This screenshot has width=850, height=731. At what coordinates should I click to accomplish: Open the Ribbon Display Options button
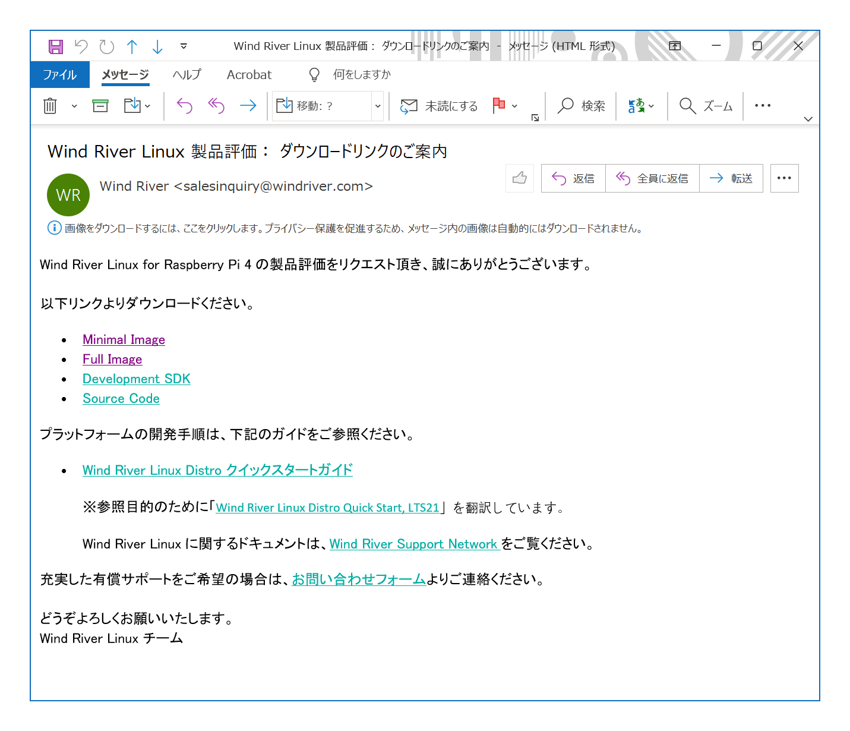pos(675,46)
